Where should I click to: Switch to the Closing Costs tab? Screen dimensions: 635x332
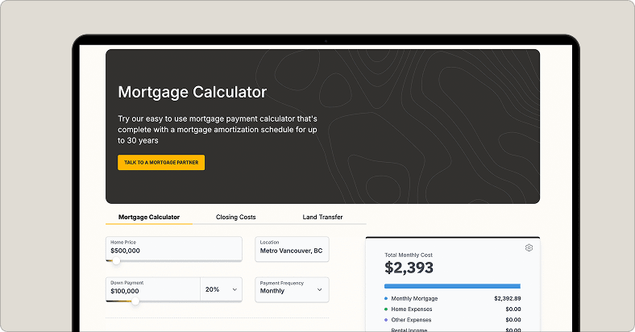(x=235, y=217)
